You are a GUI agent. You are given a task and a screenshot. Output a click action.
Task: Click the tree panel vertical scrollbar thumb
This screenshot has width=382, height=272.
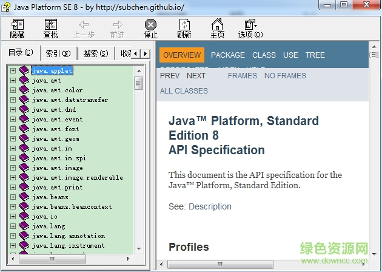[x=138, y=83]
